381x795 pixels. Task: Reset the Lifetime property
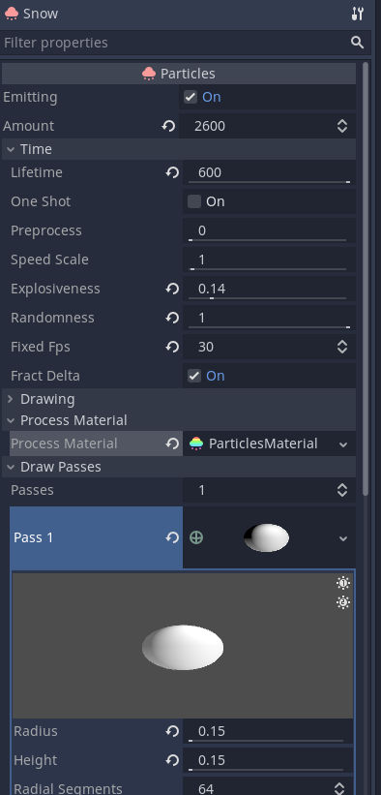pos(172,173)
